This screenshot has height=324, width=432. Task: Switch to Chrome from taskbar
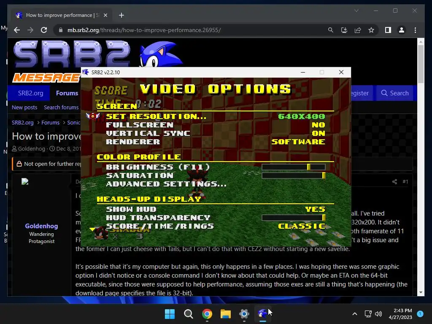point(207,314)
